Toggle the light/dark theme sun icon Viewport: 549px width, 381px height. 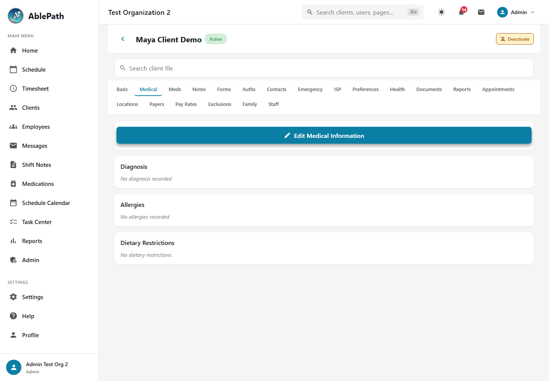(441, 12)
